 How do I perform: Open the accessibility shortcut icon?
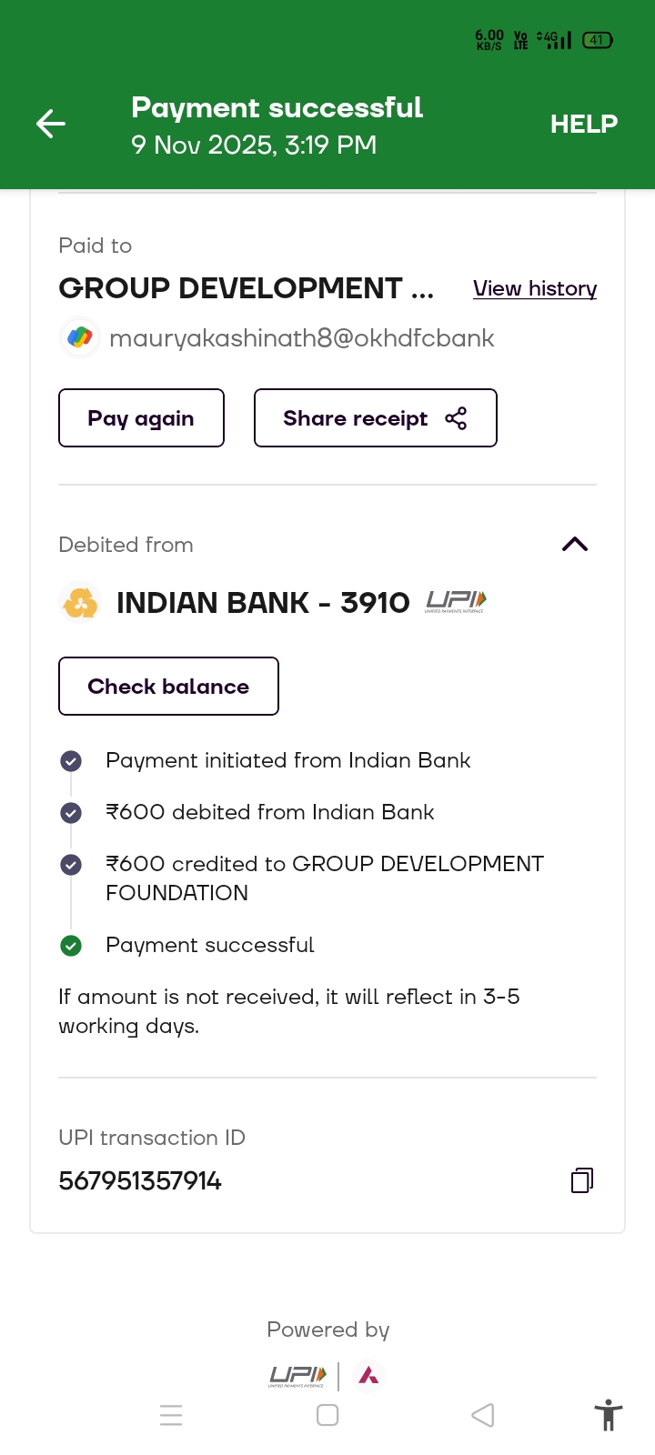tap(608, 1415)
